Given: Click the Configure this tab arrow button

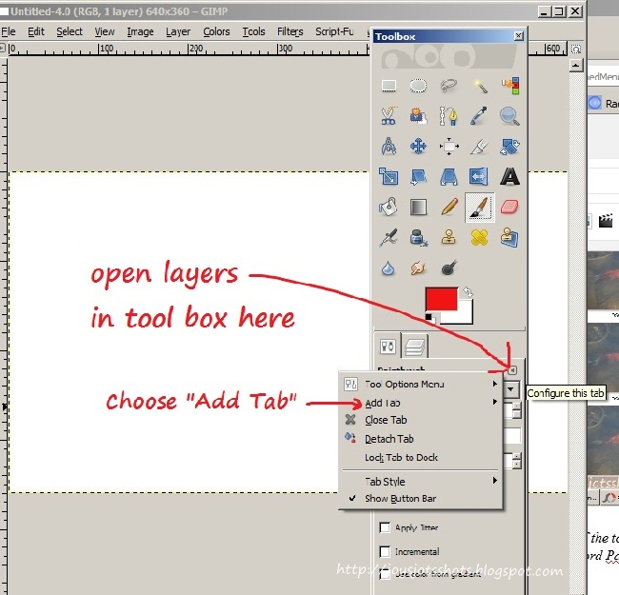Looking at the screenshot, I should click(512, 370).
